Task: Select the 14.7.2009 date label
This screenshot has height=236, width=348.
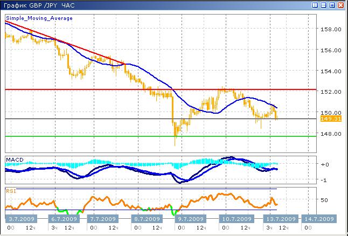Action: pos(318,219)
